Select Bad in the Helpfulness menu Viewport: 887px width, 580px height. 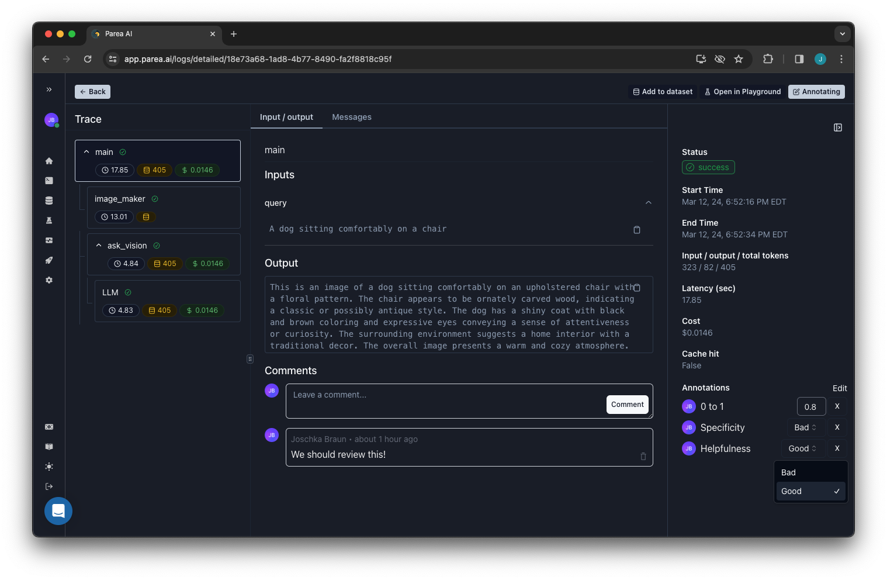(x=810, y=472)
